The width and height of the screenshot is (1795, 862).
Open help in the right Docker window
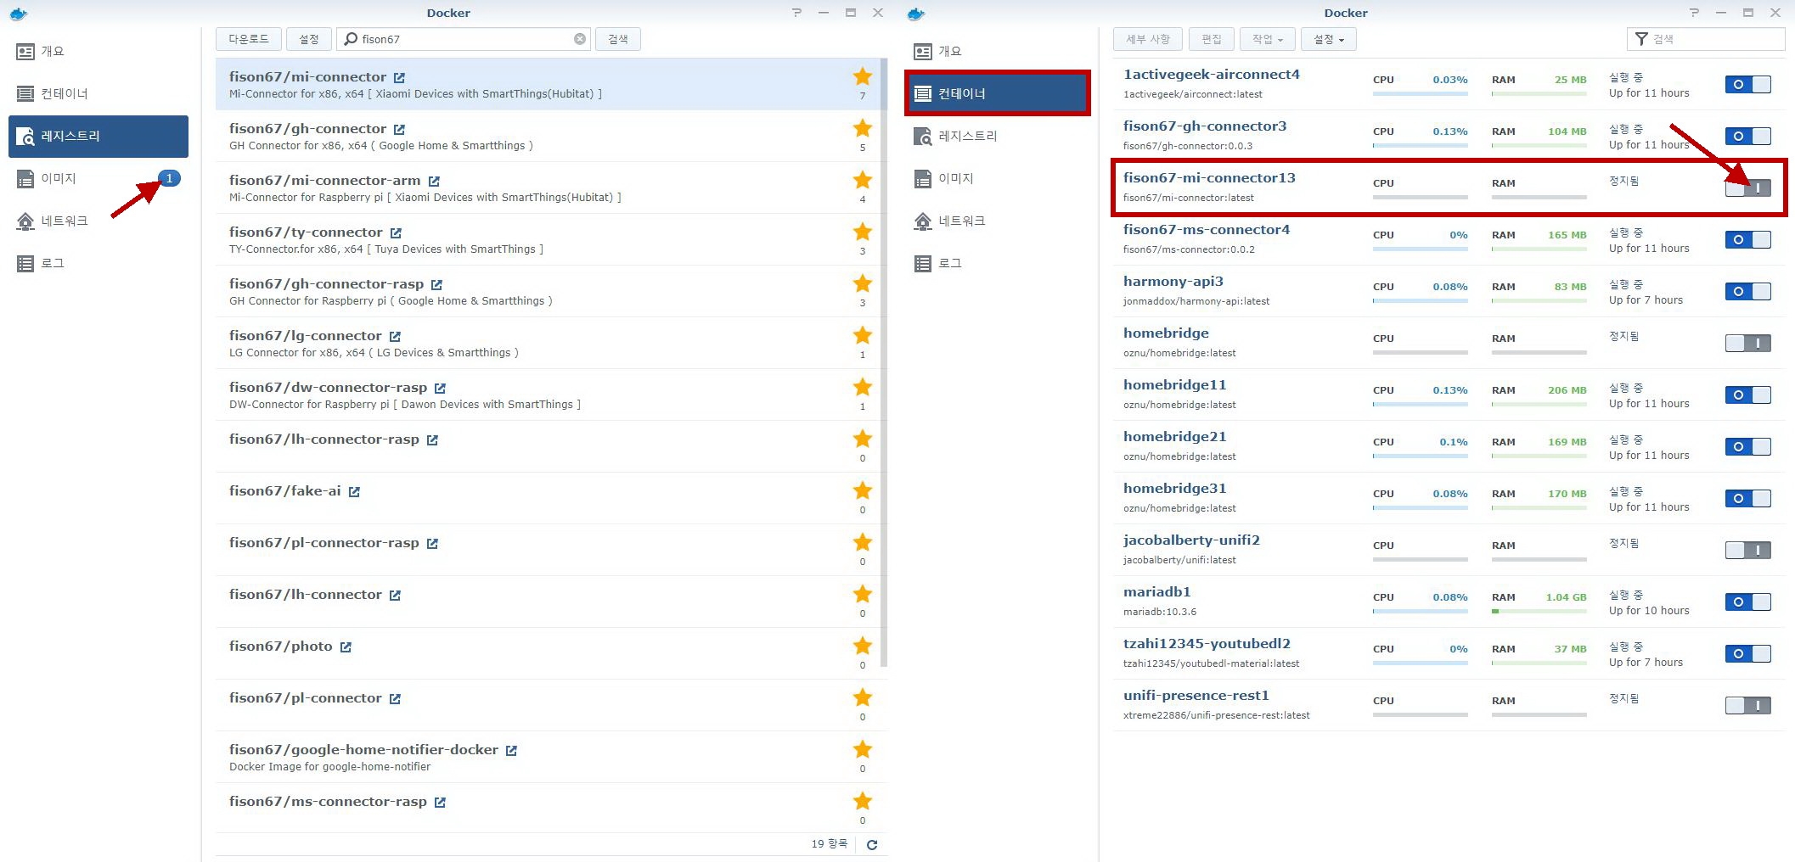point(1694,13)
